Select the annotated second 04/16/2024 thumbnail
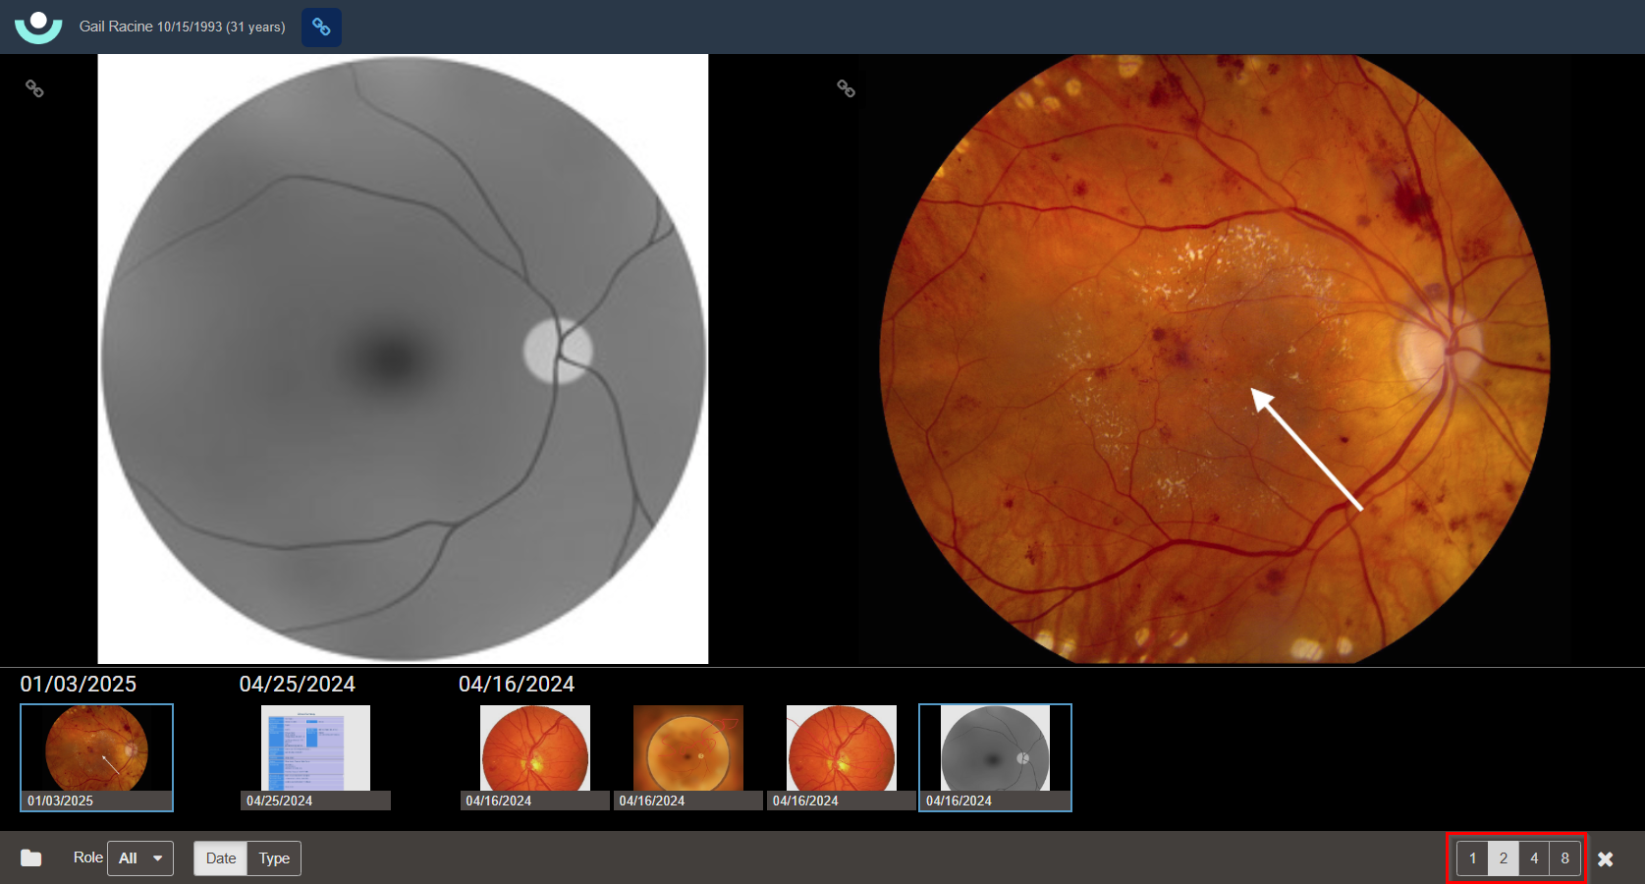 point(687,748)
